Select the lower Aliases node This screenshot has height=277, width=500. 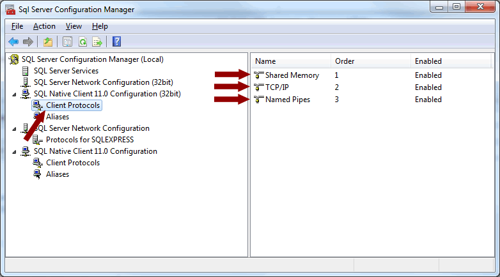(x=58, y=174)
